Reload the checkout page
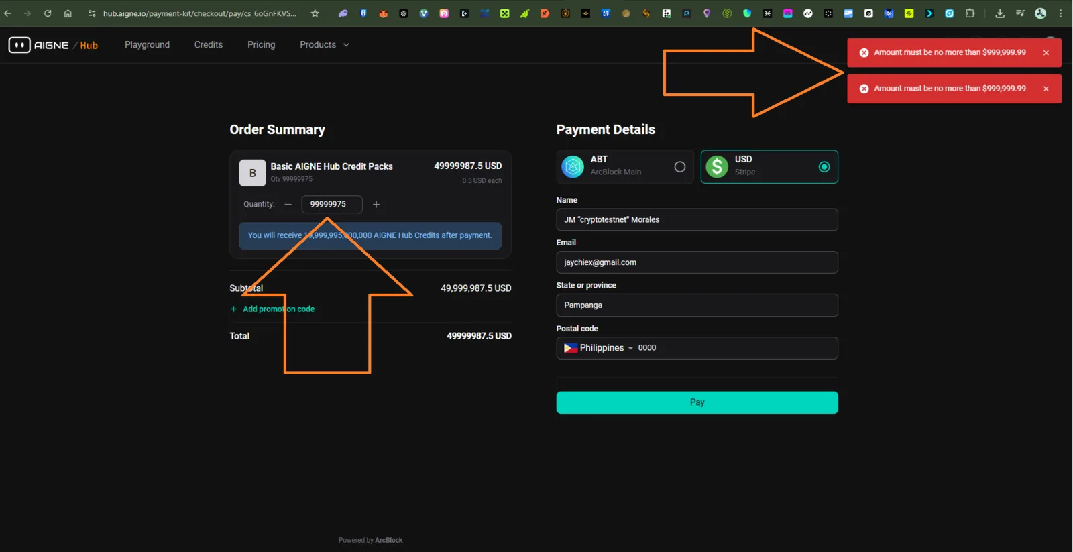1073x552 pixels. [48, 13]
